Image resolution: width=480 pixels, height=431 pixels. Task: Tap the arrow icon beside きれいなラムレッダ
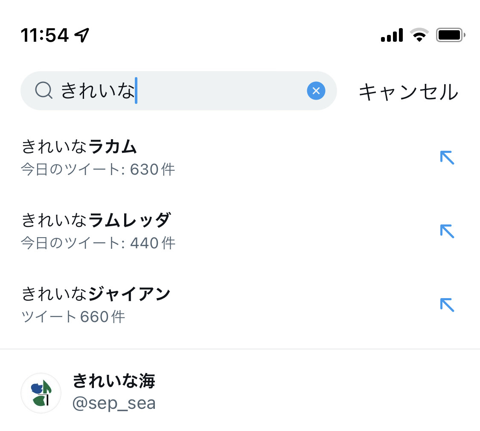pos(447,231)
